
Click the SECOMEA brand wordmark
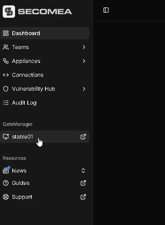point(45,12)
